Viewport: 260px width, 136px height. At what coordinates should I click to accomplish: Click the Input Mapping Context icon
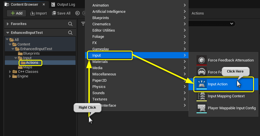201,96
